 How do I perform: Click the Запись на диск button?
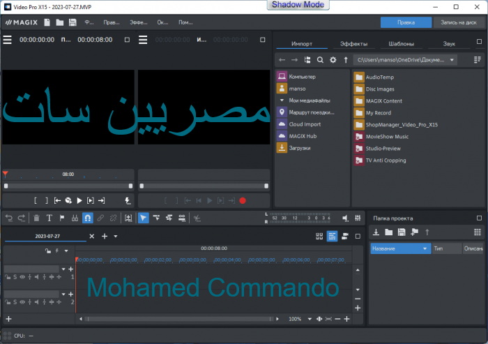pyautogui.click(x=458, y=22)
